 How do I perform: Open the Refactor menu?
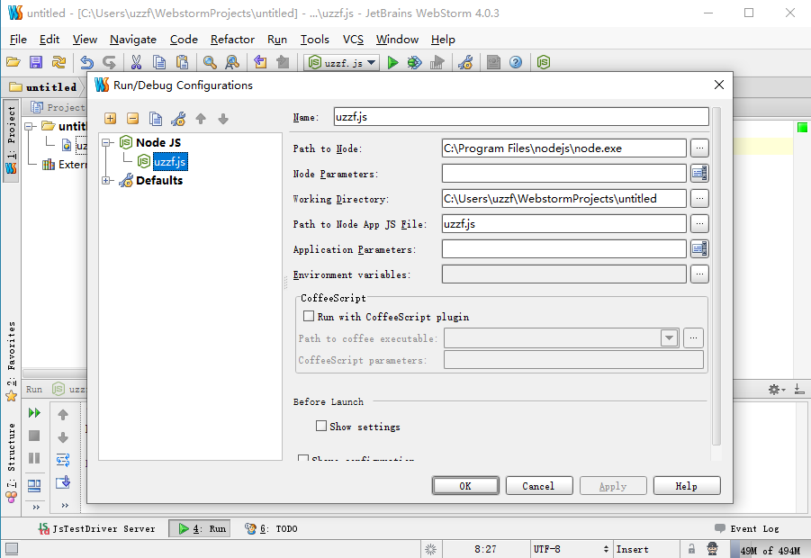coord(232,40)
